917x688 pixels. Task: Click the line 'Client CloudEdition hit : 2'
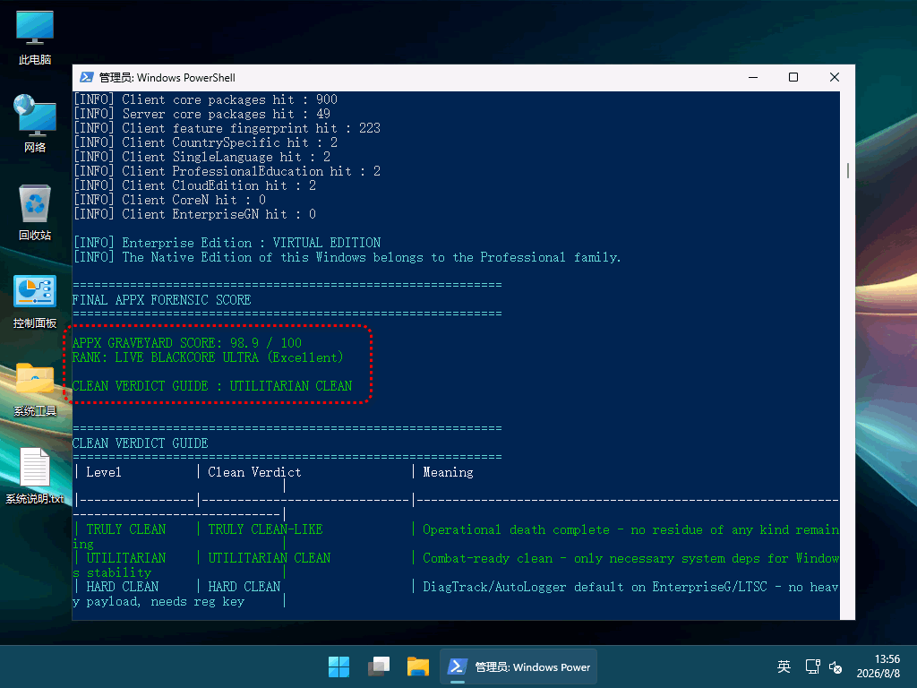[194, 185]
